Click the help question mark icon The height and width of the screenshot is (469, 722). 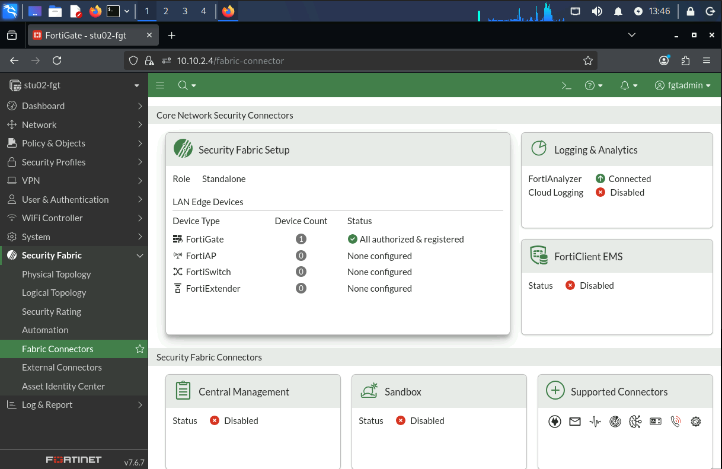point(590,85)
